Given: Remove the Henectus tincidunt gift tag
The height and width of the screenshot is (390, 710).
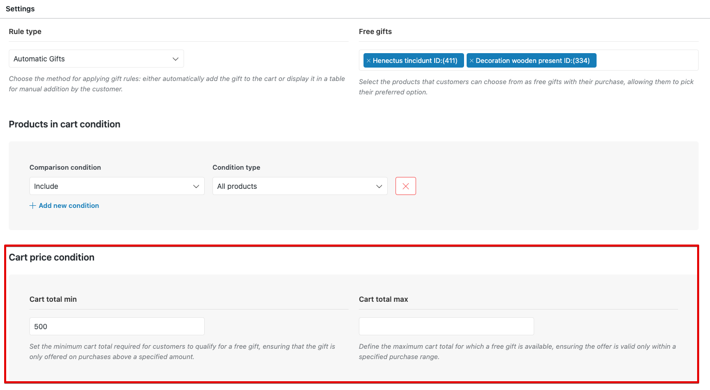Looking at the screenshot, I should point(368,61).
